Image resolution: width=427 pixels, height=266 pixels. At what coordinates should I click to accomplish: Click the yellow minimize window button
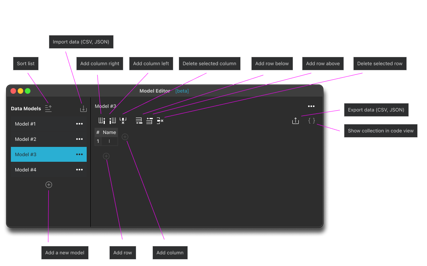(x=21, y=91)
